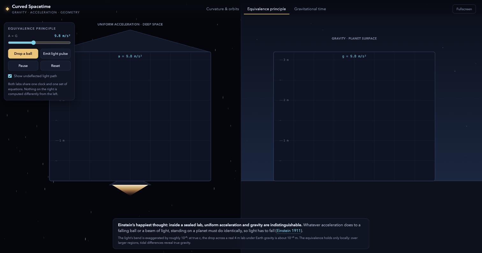
Task: Click the '2 m' tick label in gravity lab
Action: 286,100
